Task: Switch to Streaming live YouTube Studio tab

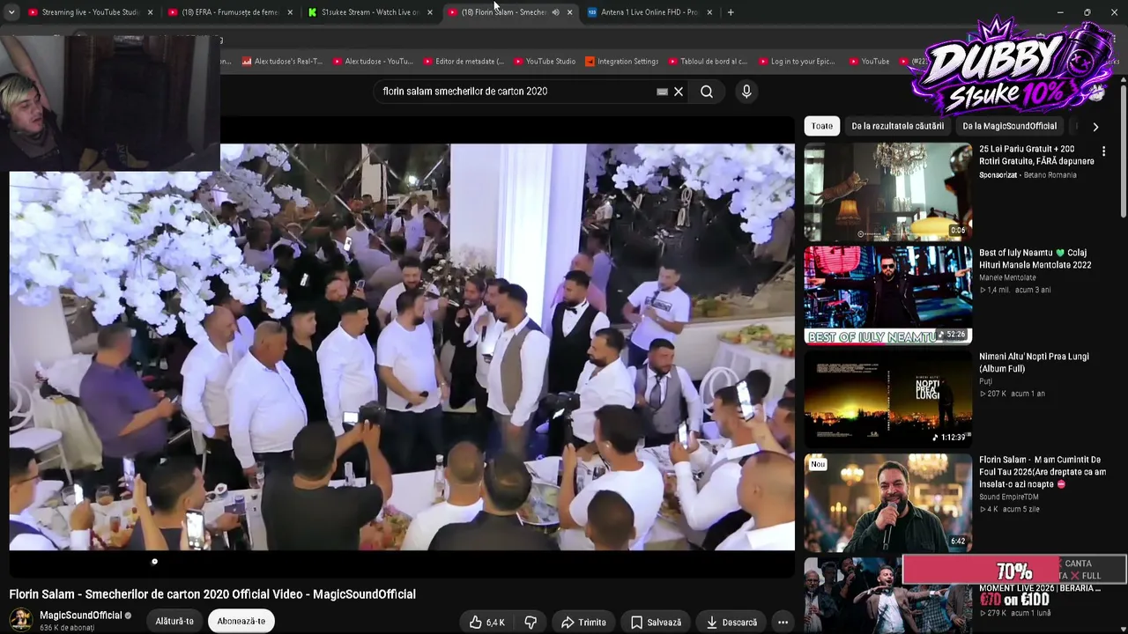Action: click(89, 12)
